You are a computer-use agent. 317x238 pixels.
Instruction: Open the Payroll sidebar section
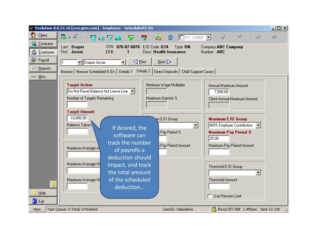pos(43,60)
